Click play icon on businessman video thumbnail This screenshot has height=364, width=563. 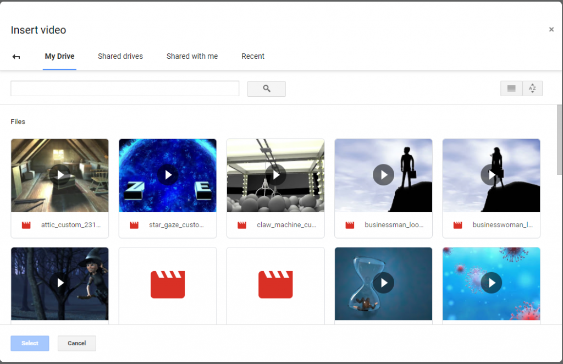(383, 175)
